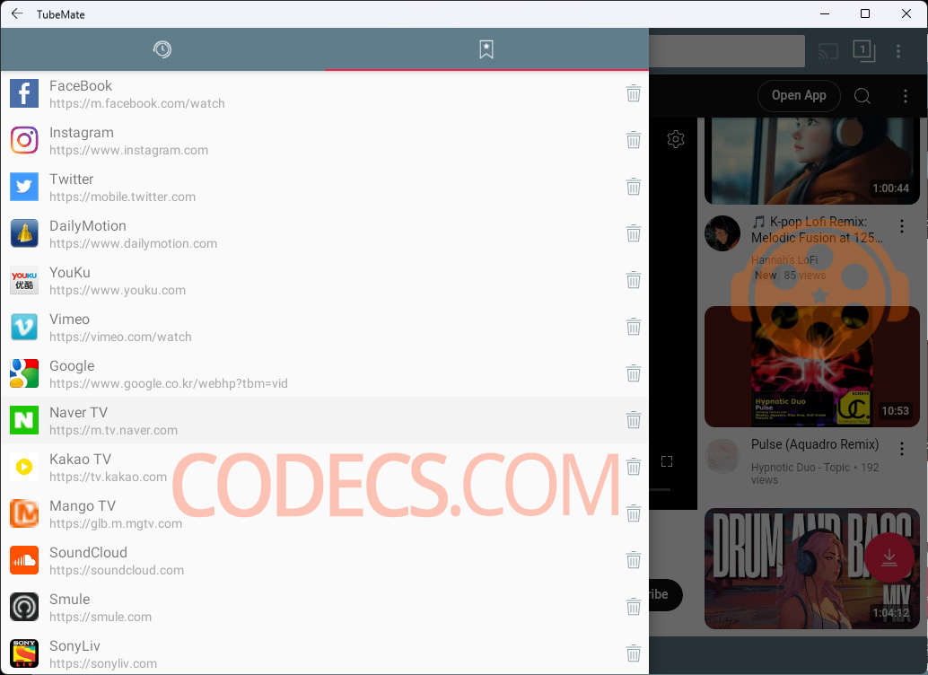The image size is (928, 675).
Task: Switch to the bookmarks star tab
Action: (x=486, y=49)
